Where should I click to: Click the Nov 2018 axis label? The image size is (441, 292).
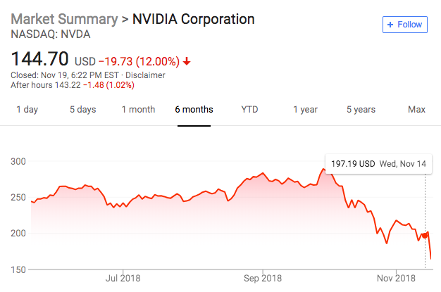click(395, 278)
